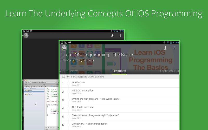Viewport: 208px width, 130px height.
Task: Open lecture Object Oriented Programming in Objective C
Action: point(119,116)
